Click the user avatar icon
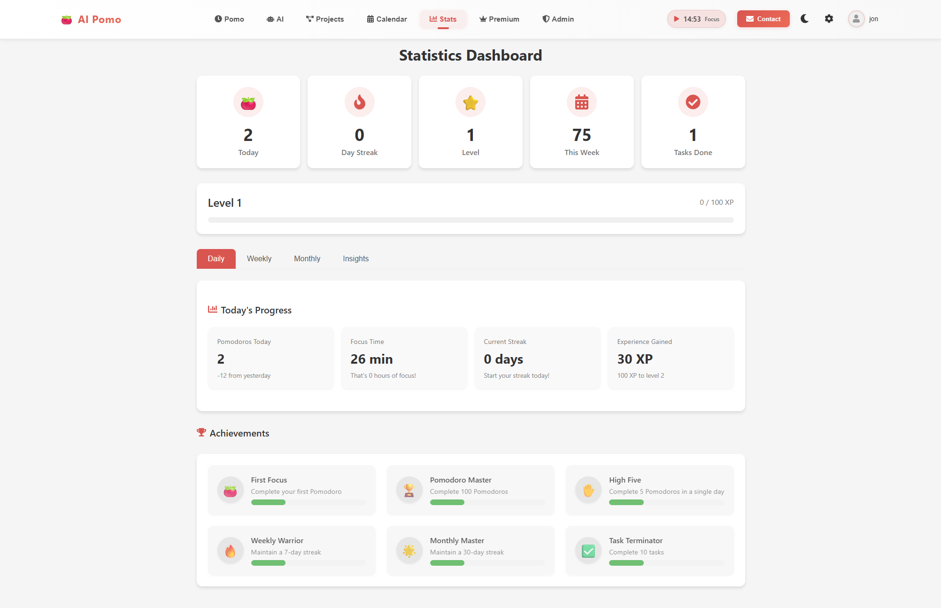The image size is (941, 608). tap(856, 19)
